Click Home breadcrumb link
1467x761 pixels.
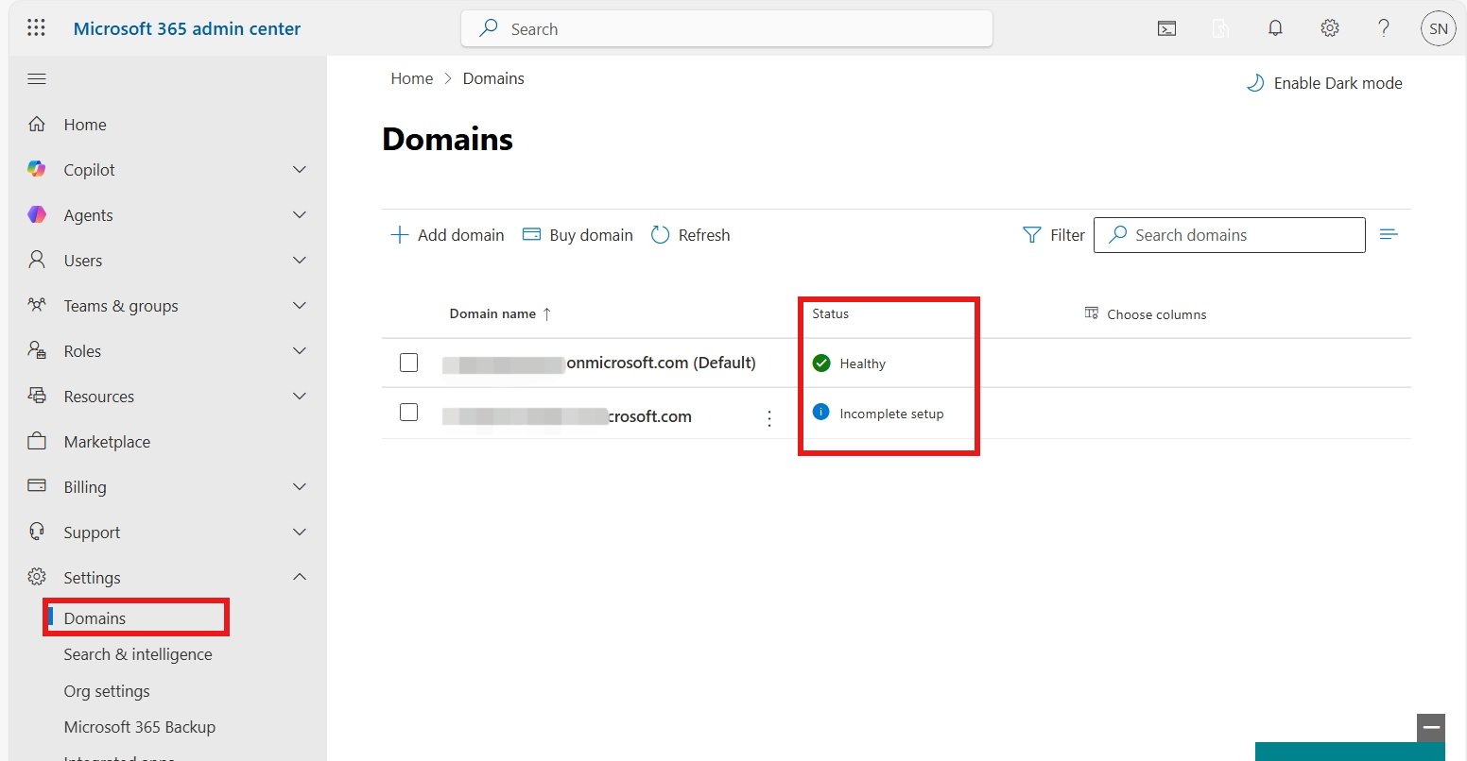412,78
